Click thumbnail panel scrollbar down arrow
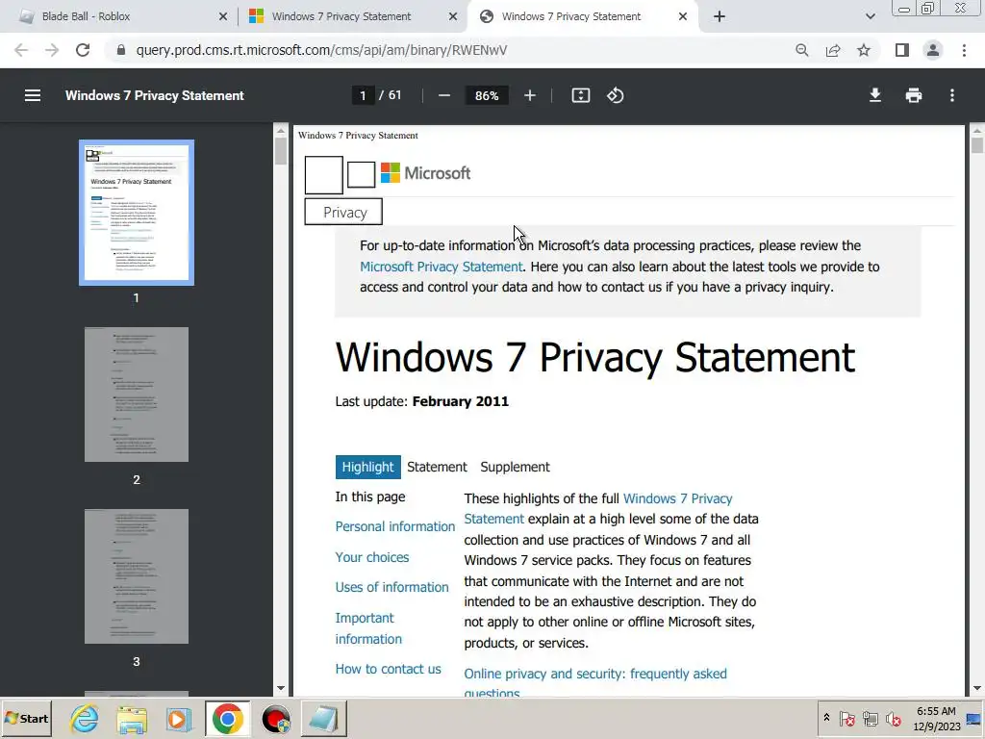985x739 pixels. coord(281,689)
